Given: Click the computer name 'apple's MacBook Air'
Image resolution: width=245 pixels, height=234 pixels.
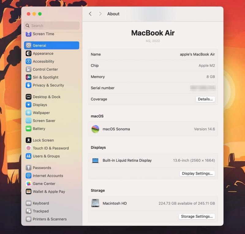Looking at the screenshot, I should point(197,54).
